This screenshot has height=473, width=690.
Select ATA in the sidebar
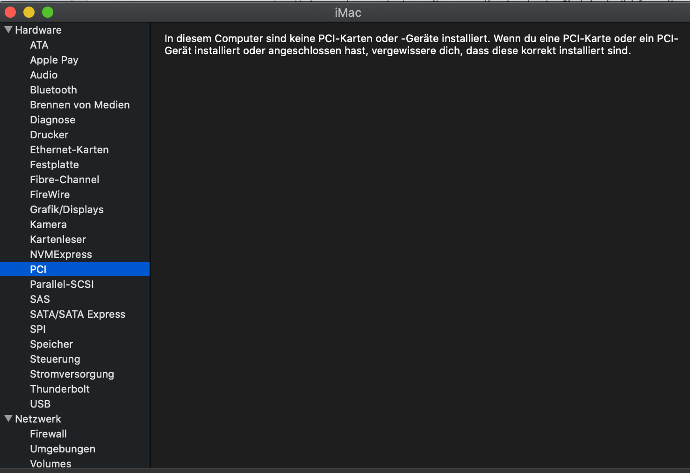pos(39,45)
